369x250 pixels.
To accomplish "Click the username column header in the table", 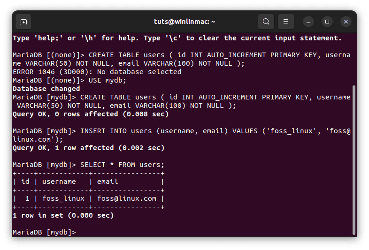I will (x=59, y=182).
